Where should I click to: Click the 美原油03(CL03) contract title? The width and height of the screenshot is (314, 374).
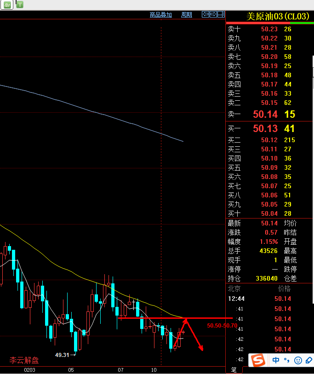point(277,17)
